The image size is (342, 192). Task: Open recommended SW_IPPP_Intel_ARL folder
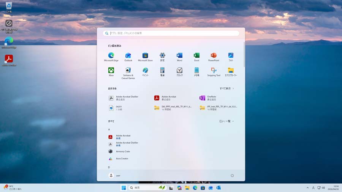click(173, 108)
